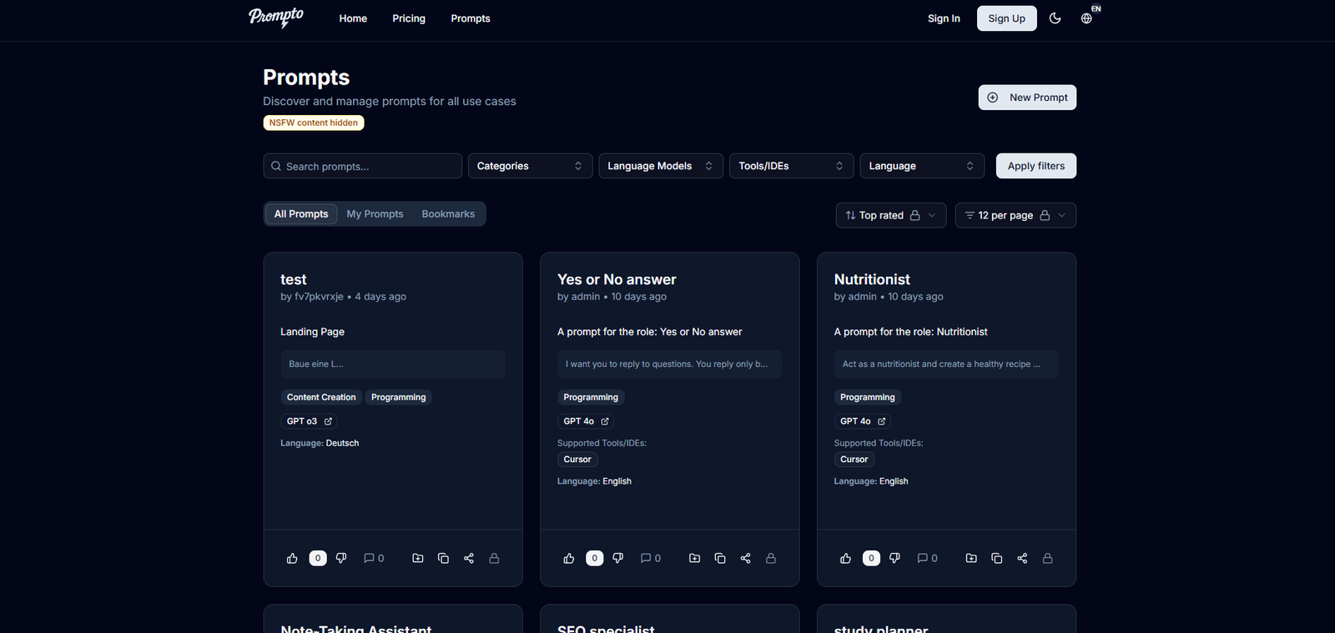Open the Language Models filter
Viewport: 1335px width, 633px height.
[661, 166]
